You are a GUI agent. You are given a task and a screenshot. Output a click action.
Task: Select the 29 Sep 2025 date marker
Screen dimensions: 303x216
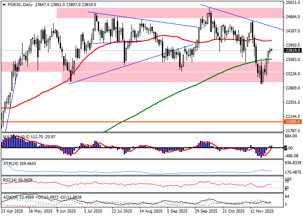206,212
